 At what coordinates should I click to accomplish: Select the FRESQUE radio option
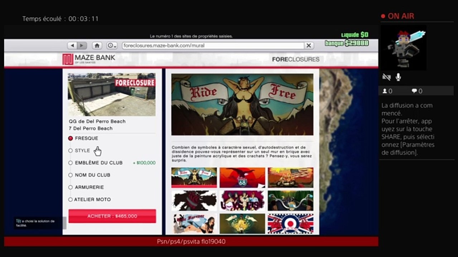coord(71,138)
